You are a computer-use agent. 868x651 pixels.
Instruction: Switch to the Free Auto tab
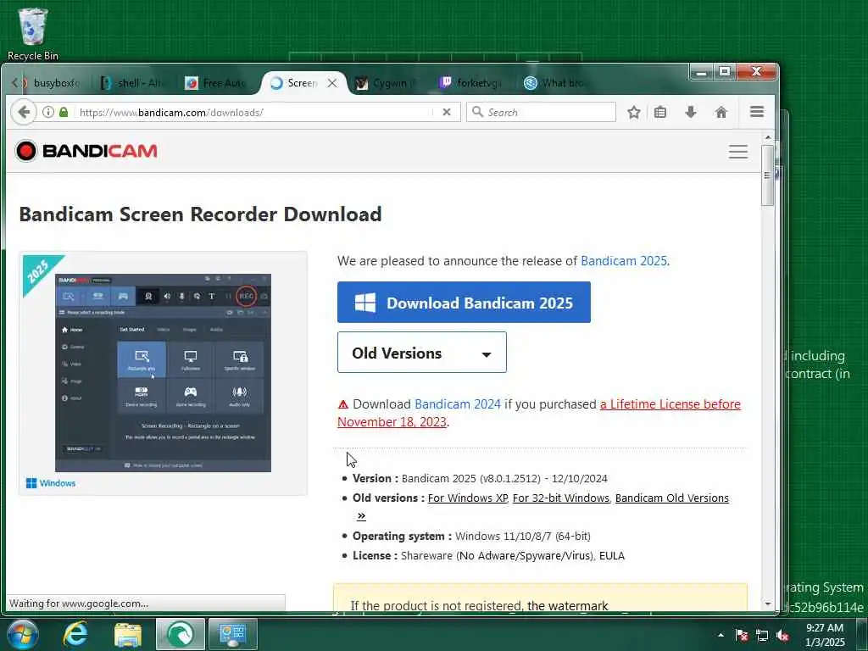click(216, 83)
